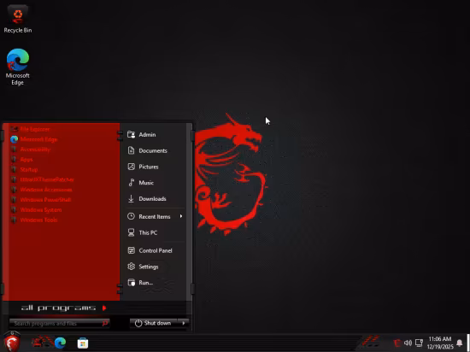The height and width of the screenshot is (352, 470).
Task: Click the red MSI tray icon
Action: click(x=397, y=343)
